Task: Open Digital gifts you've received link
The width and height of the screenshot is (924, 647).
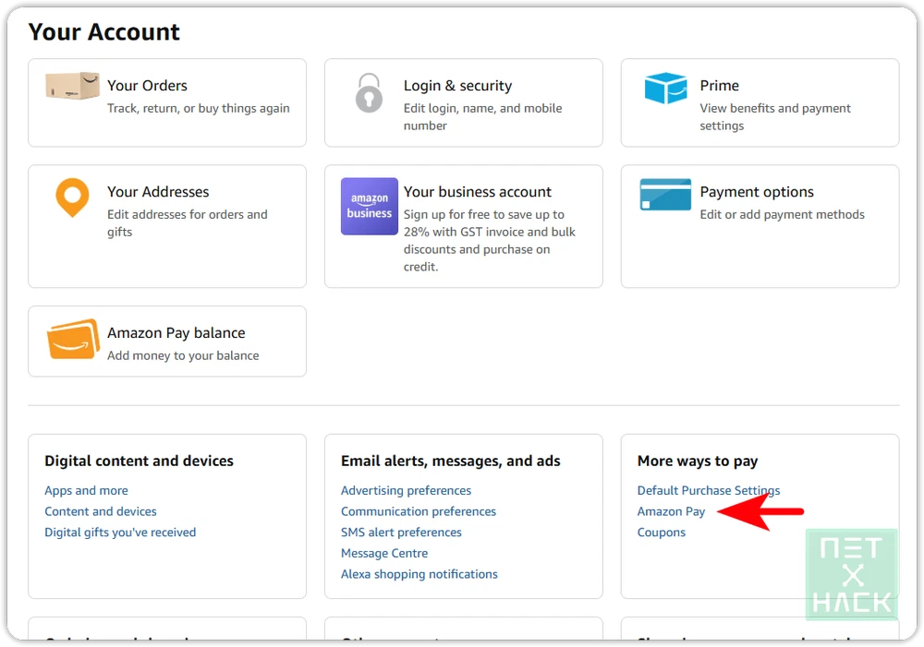Action: (120, 533)
